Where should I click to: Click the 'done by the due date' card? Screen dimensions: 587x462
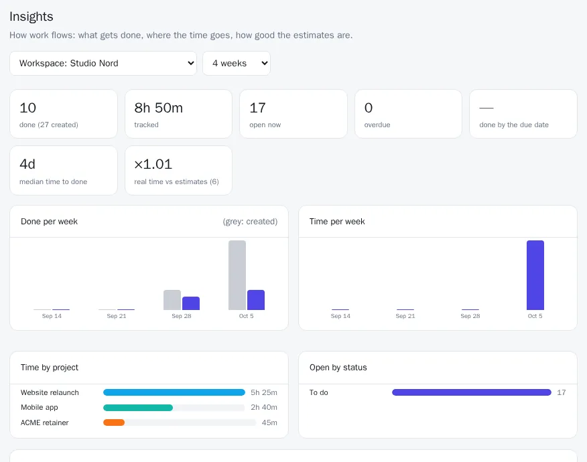click(523, 114)
